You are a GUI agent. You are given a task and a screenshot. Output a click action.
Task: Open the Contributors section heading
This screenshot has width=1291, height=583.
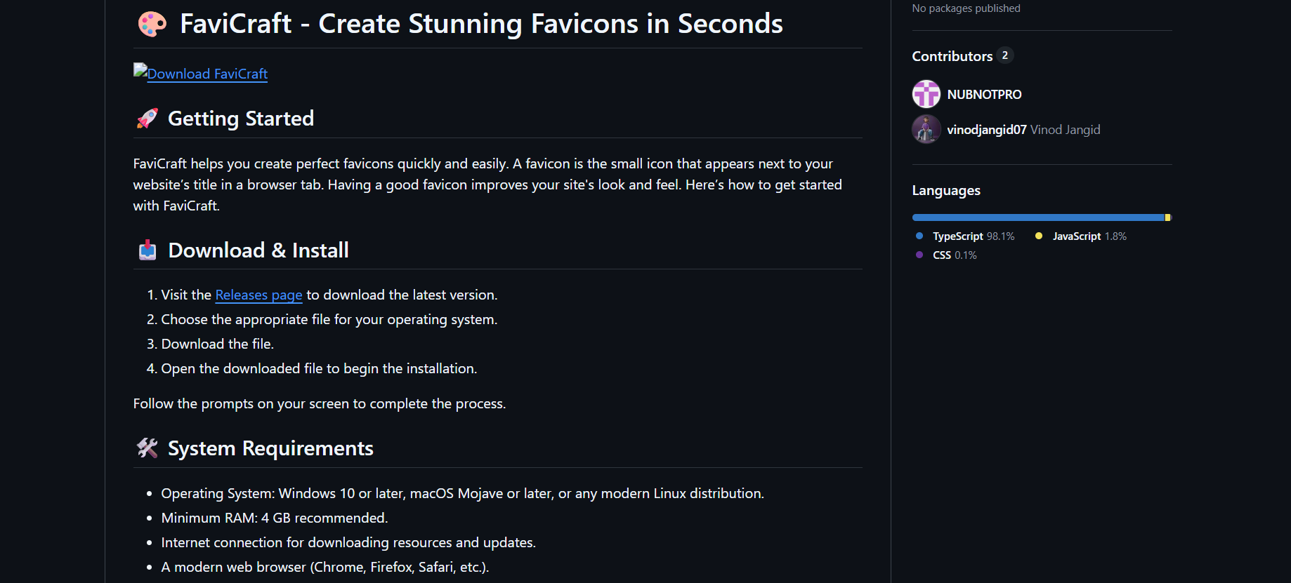952,56
